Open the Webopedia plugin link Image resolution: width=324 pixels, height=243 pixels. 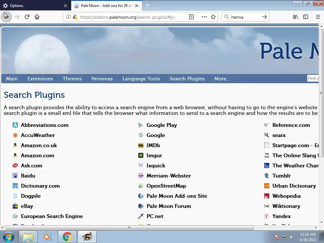pos(286,196)
